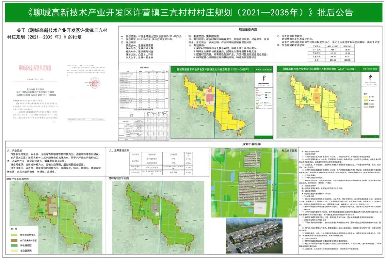Click the 林业种植区 legend swatch
The height and width of the screenshot is (258, 387).
pos(15,245)
